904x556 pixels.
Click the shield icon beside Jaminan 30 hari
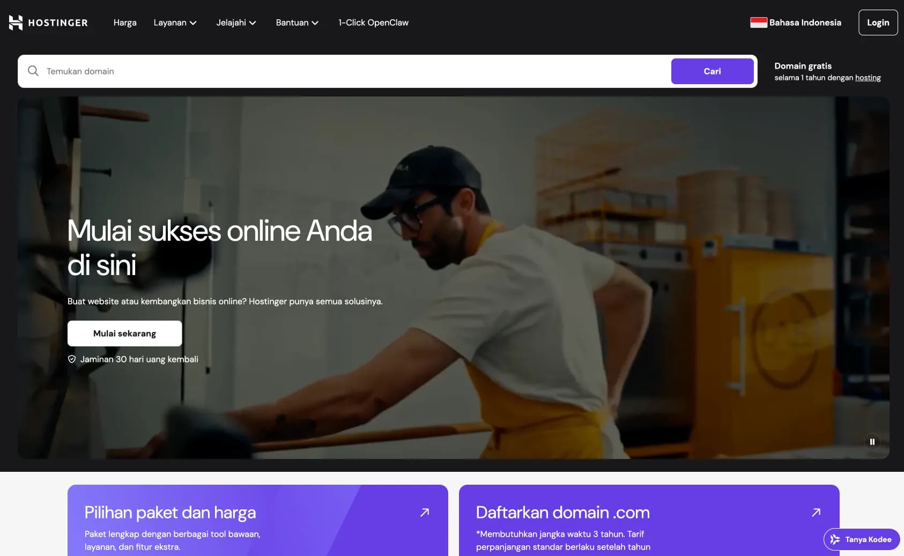point(72,359)
